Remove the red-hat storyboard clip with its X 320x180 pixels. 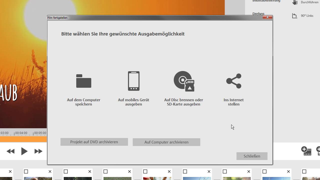169,171
